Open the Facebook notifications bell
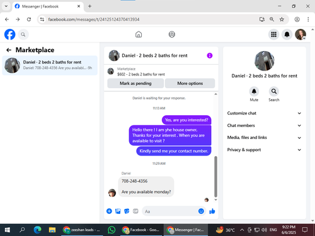The height and width of the screenshot is (236, 315). point(287,35)
